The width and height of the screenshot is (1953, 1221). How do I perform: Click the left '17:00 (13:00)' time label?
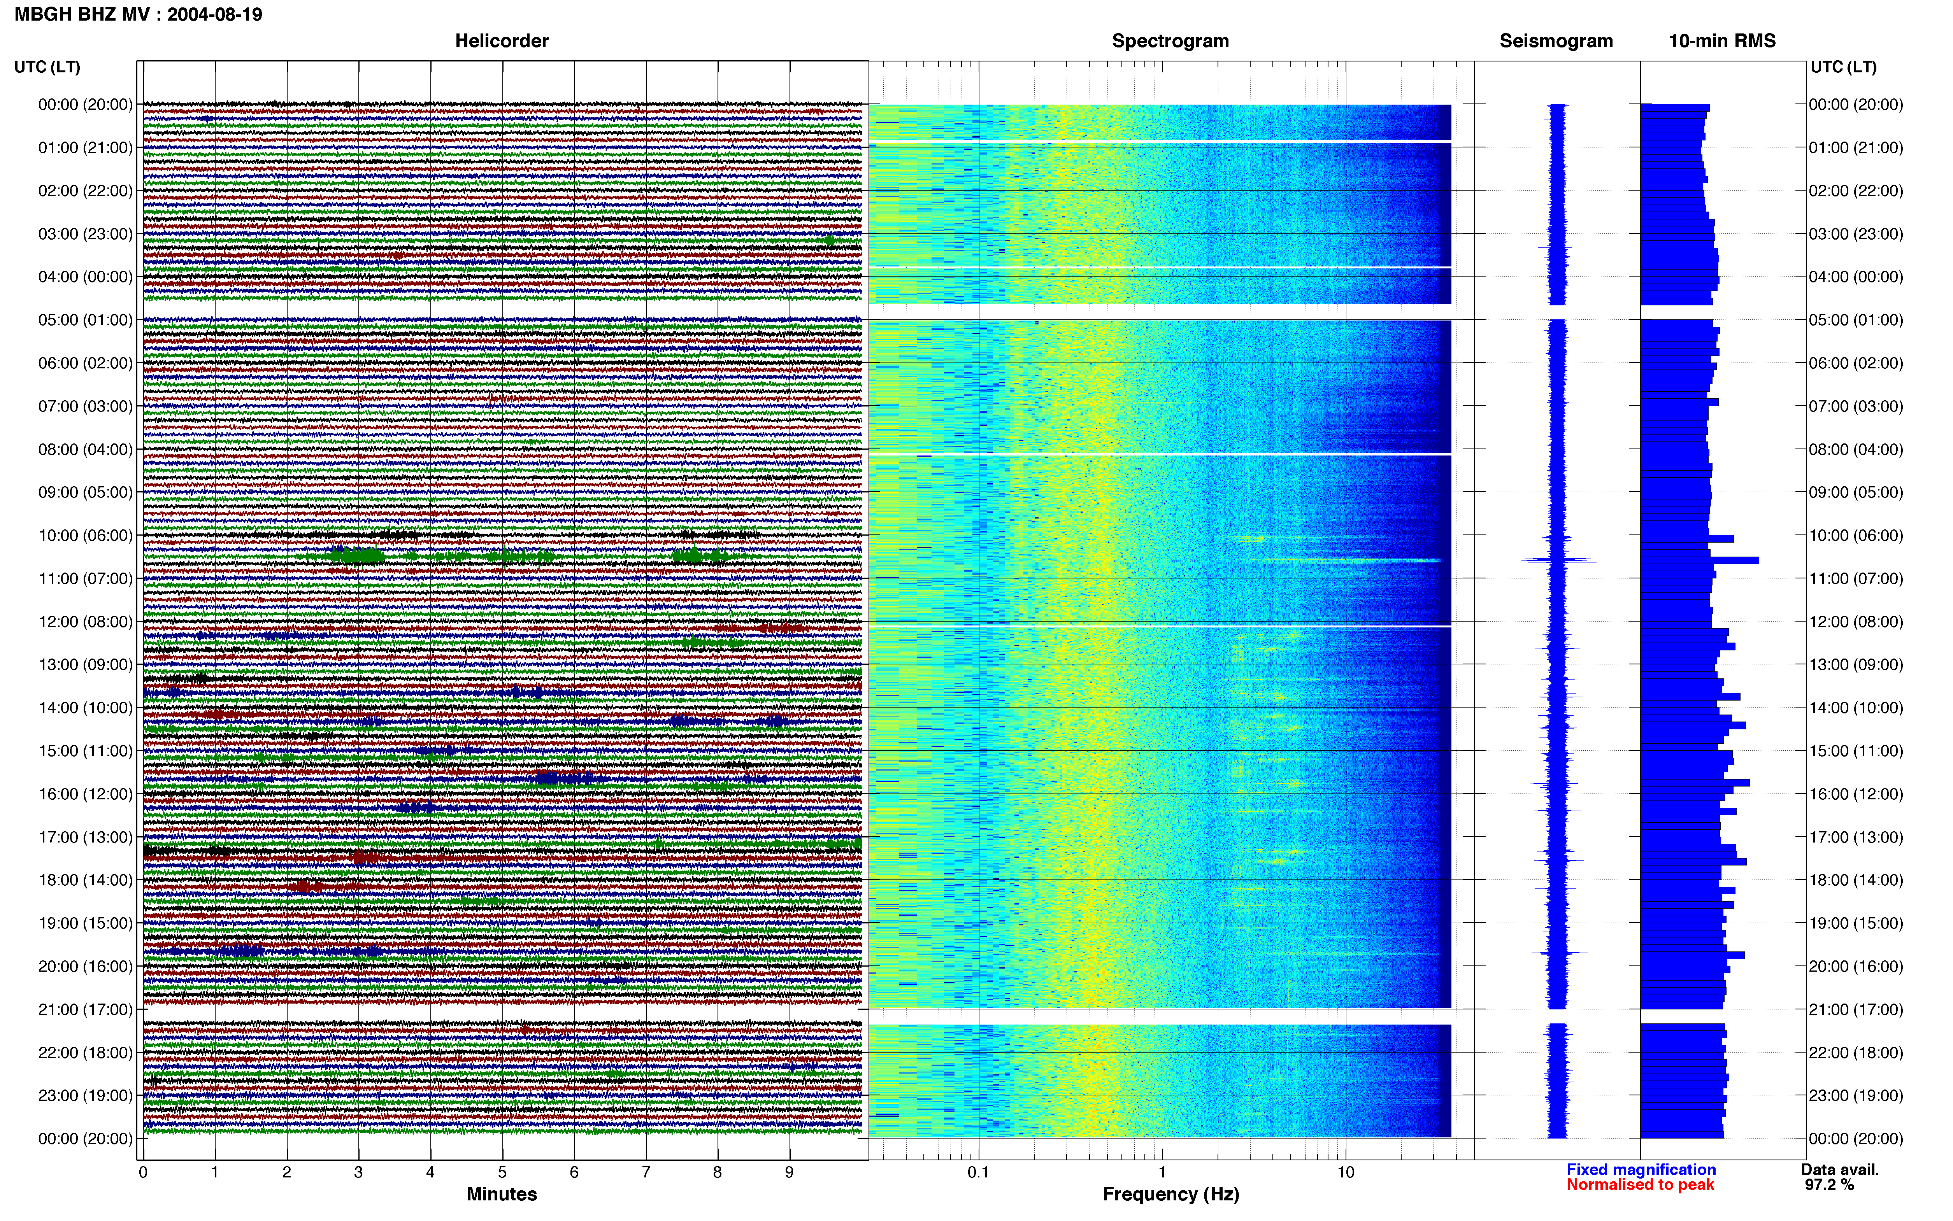tap(86, 837)
